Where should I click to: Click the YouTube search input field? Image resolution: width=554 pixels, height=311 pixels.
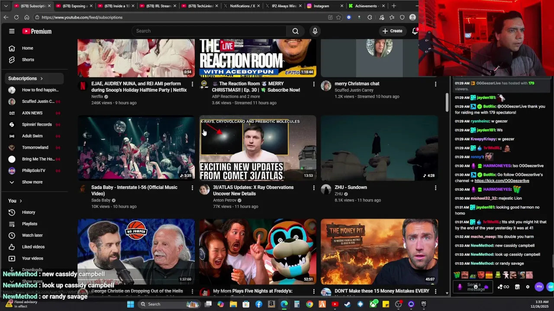pos(209,31)
